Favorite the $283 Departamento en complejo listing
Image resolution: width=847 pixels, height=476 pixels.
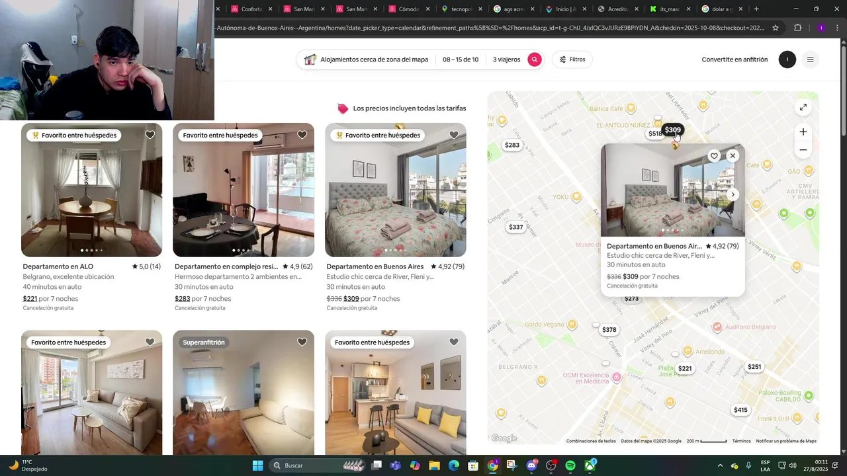pos(302,135)
